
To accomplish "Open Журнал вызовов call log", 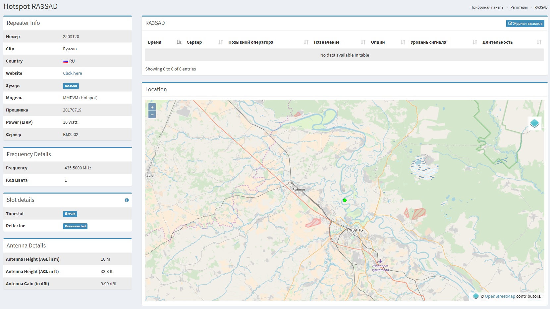I will point(525,23).
